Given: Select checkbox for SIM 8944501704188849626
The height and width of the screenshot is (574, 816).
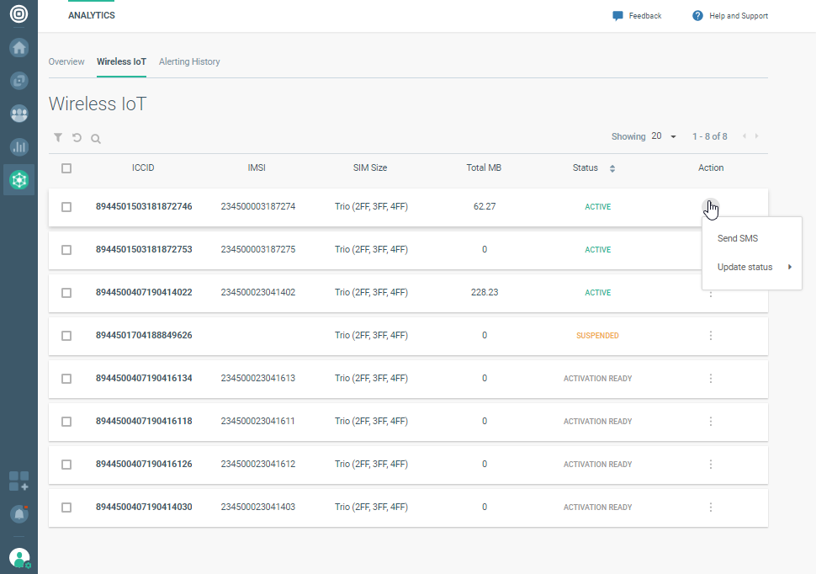Looking at the screenshot, I should coord(66,336).
